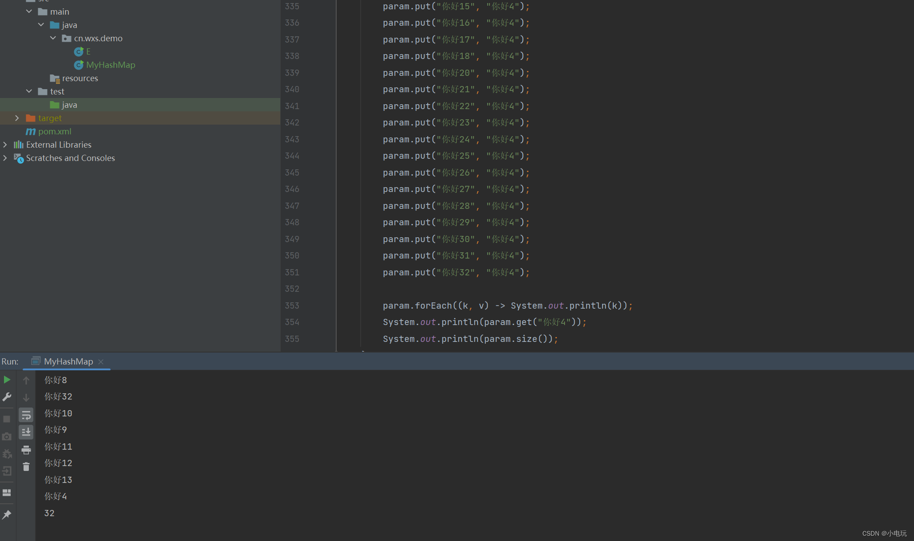Click the param.size() println line

(x=470, y=339)
